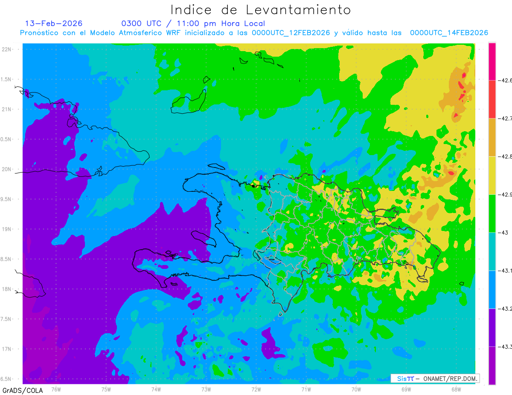Pick the light blue color bar segment

click(x=492, y=289)
